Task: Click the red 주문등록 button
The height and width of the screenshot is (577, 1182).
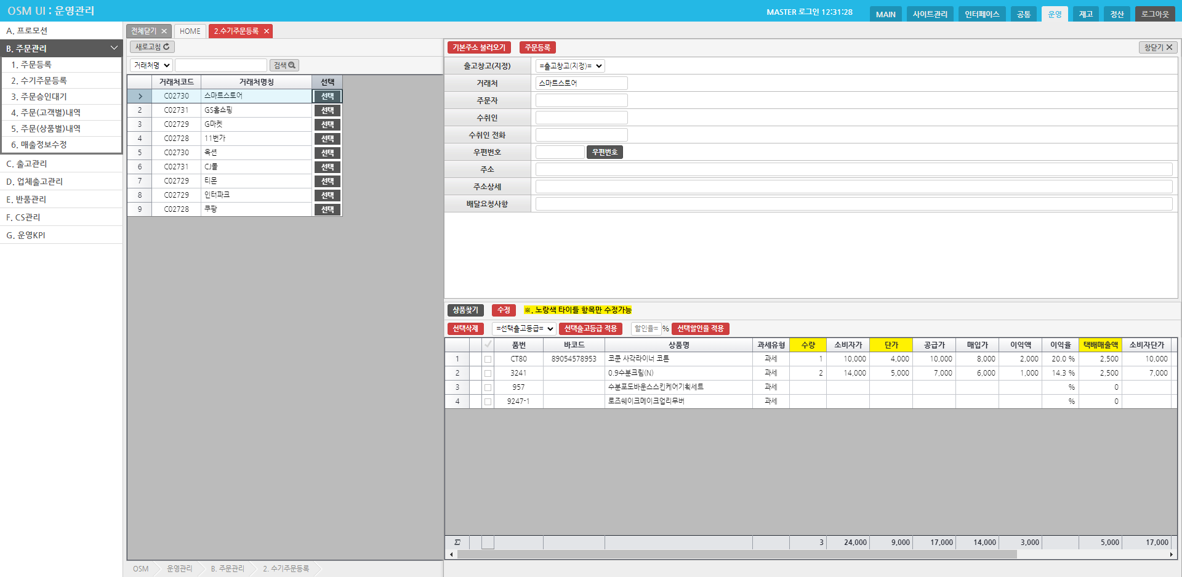Action: point(537,47)
